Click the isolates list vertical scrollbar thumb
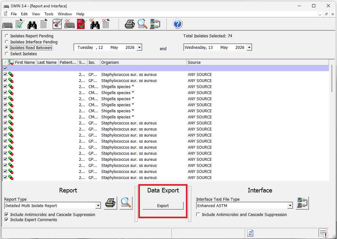 pos(332,78)
